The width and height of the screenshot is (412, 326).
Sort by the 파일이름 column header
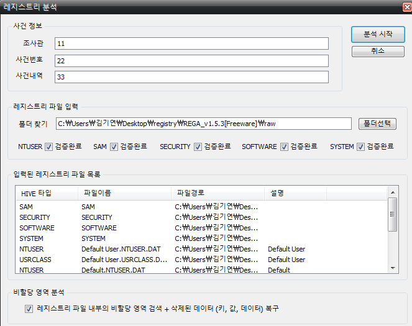(x=124, y=194)
